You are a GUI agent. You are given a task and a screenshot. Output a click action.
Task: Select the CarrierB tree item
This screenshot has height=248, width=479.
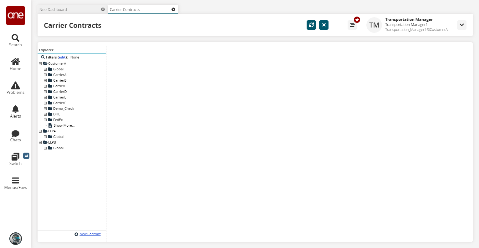pyautogui.click(x=60, y=80)
